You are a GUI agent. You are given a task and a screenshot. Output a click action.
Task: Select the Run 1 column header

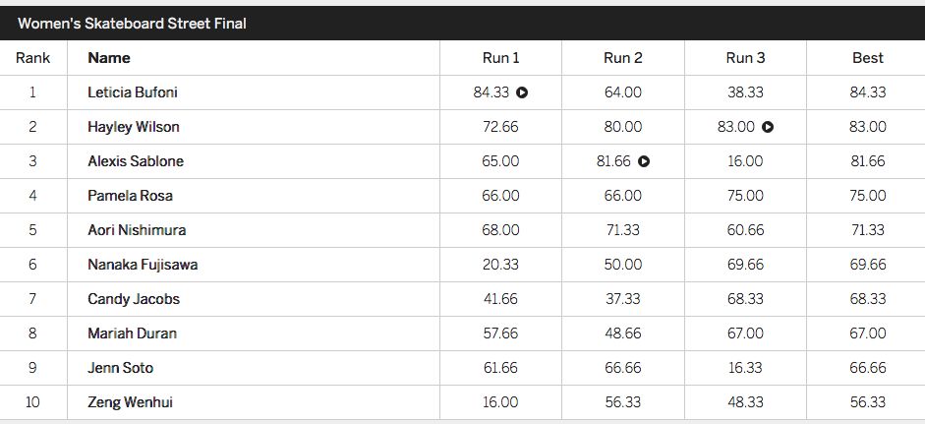(x=501, y=58)
